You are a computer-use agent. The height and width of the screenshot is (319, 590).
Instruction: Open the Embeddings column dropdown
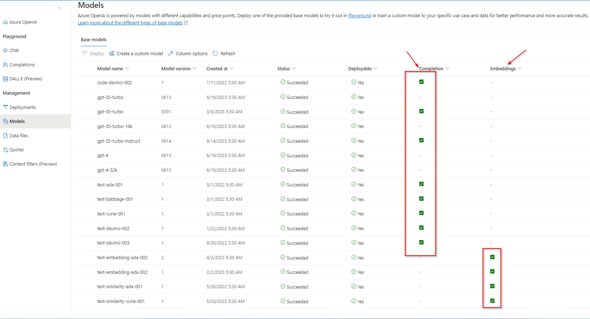pyautogui.click(x=519, y=68)
